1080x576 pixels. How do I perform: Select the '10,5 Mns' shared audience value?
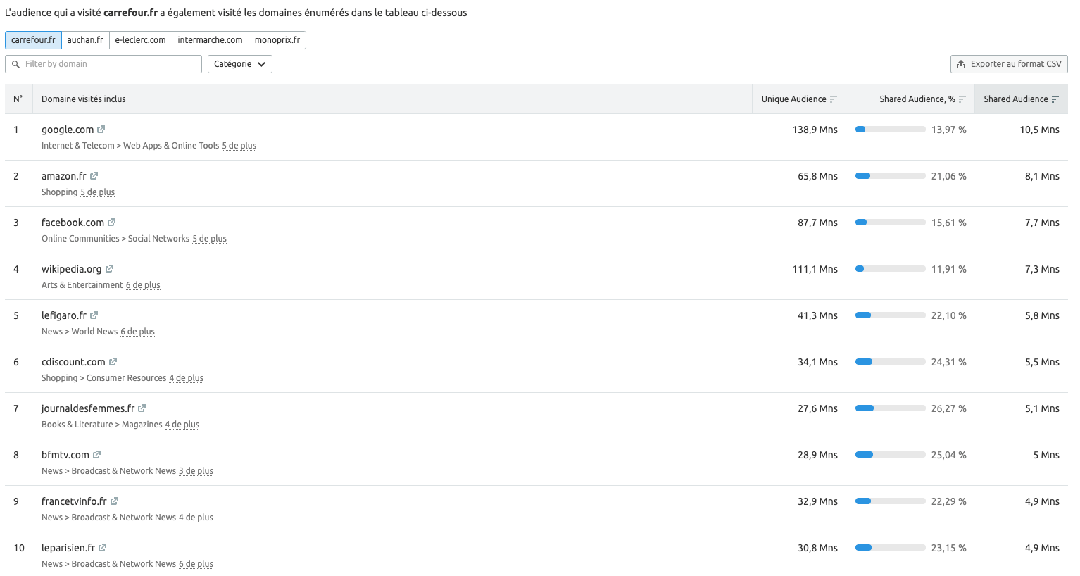click(1040, 130)
